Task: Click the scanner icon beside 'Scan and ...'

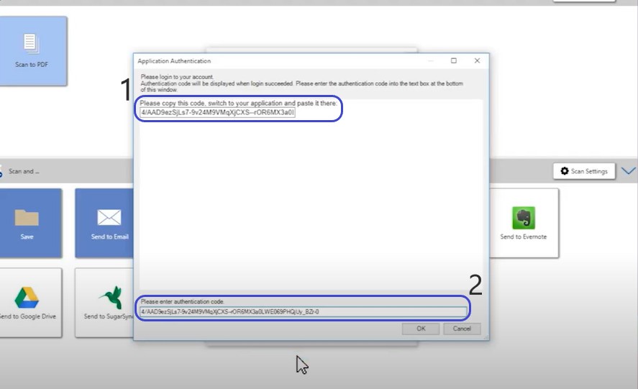Action: coord(1,172)
